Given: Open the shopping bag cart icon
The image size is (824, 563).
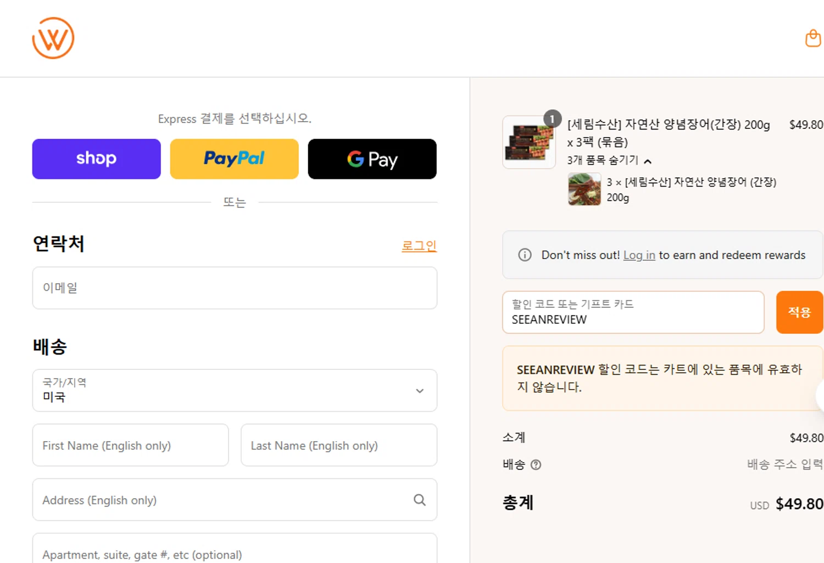Looking at the screenshot, I should pyautogui.click(x=812, y=38).
